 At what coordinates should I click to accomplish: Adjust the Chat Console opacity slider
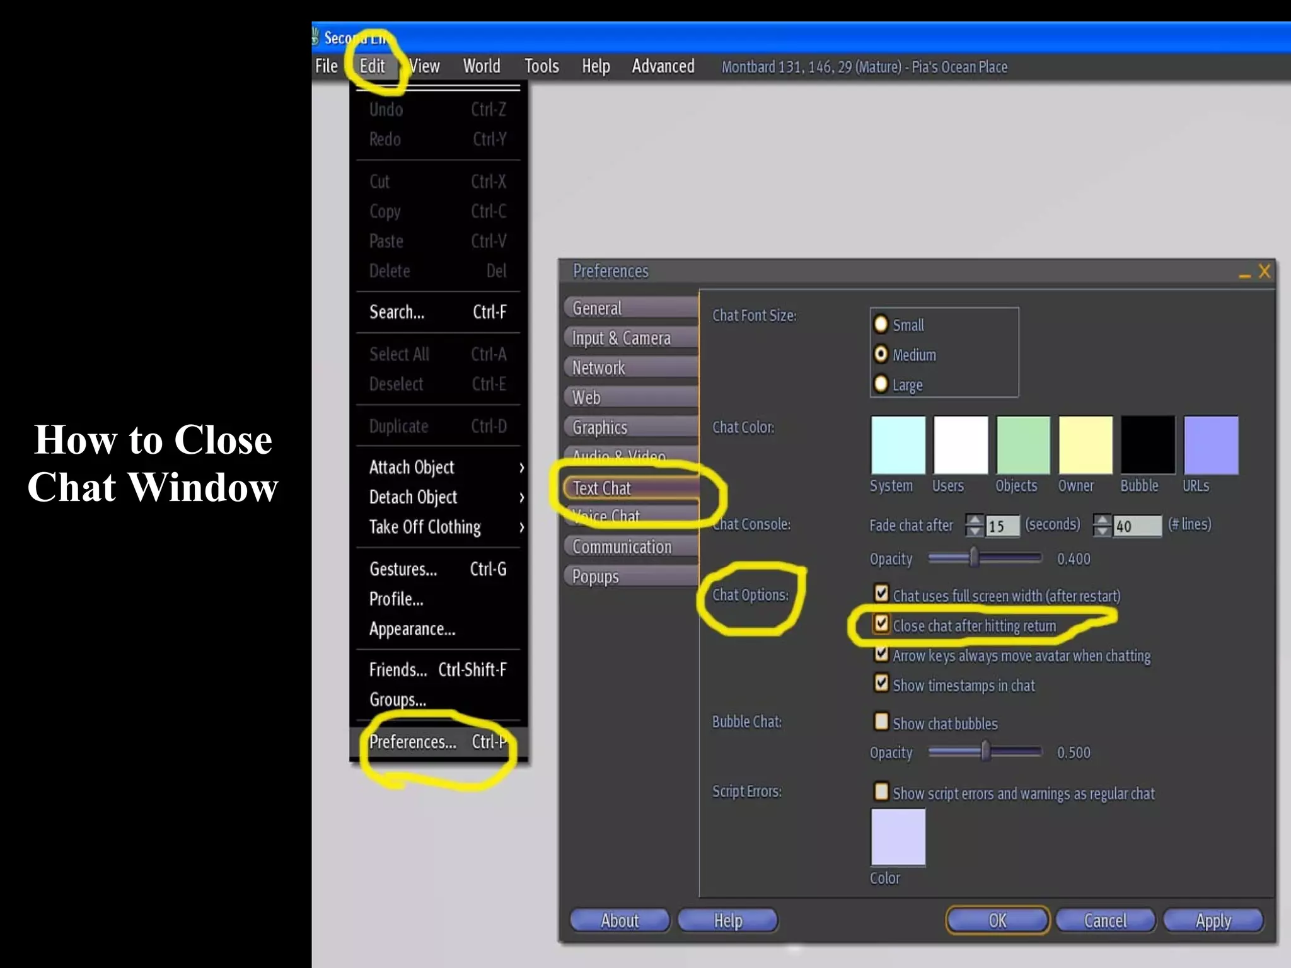coord(985,558)
